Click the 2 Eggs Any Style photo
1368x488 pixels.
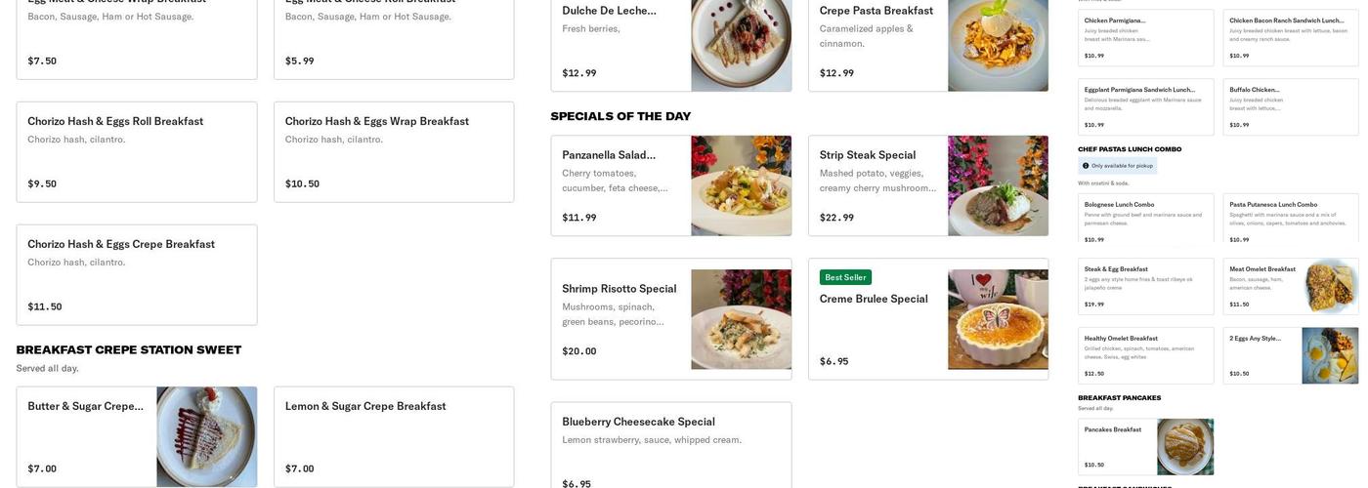coord(1330,355)
